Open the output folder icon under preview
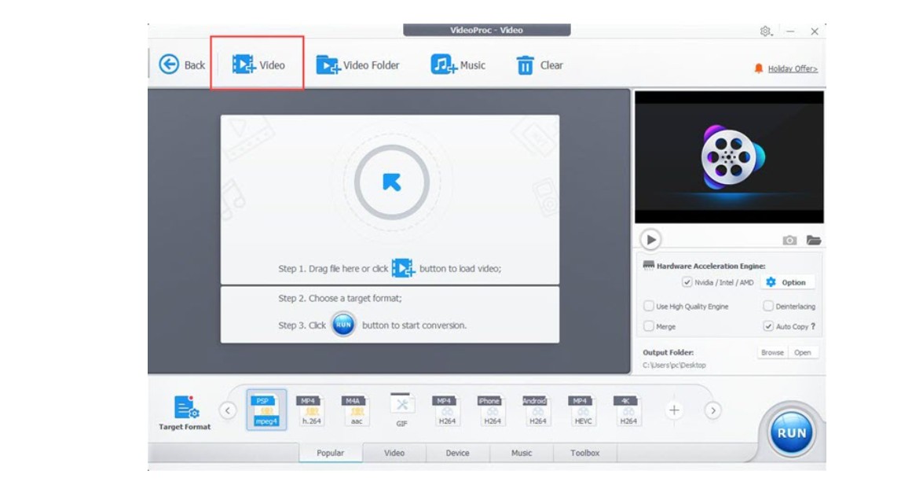912x489 pixels. [x=813, y=240]
